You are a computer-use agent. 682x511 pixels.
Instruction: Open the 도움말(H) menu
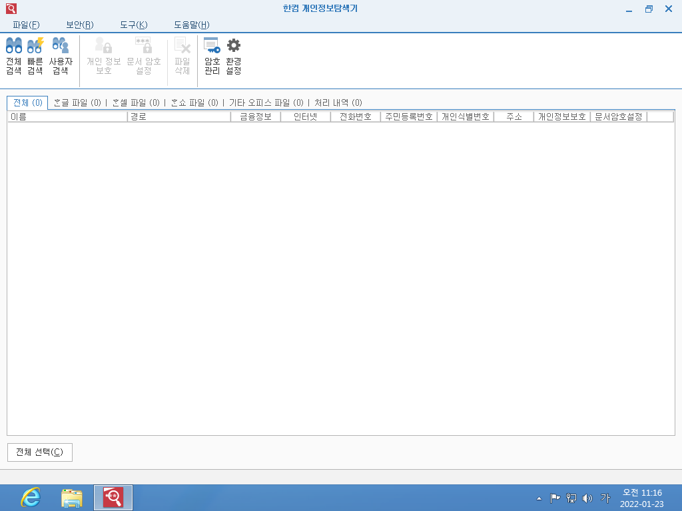[192, 25]
